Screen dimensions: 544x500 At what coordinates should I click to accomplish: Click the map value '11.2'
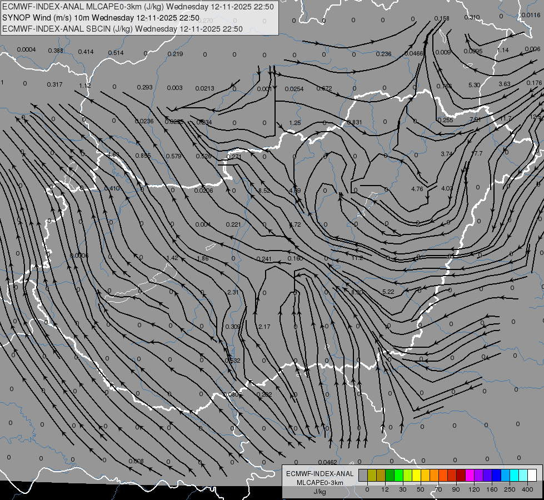point(357,258)
